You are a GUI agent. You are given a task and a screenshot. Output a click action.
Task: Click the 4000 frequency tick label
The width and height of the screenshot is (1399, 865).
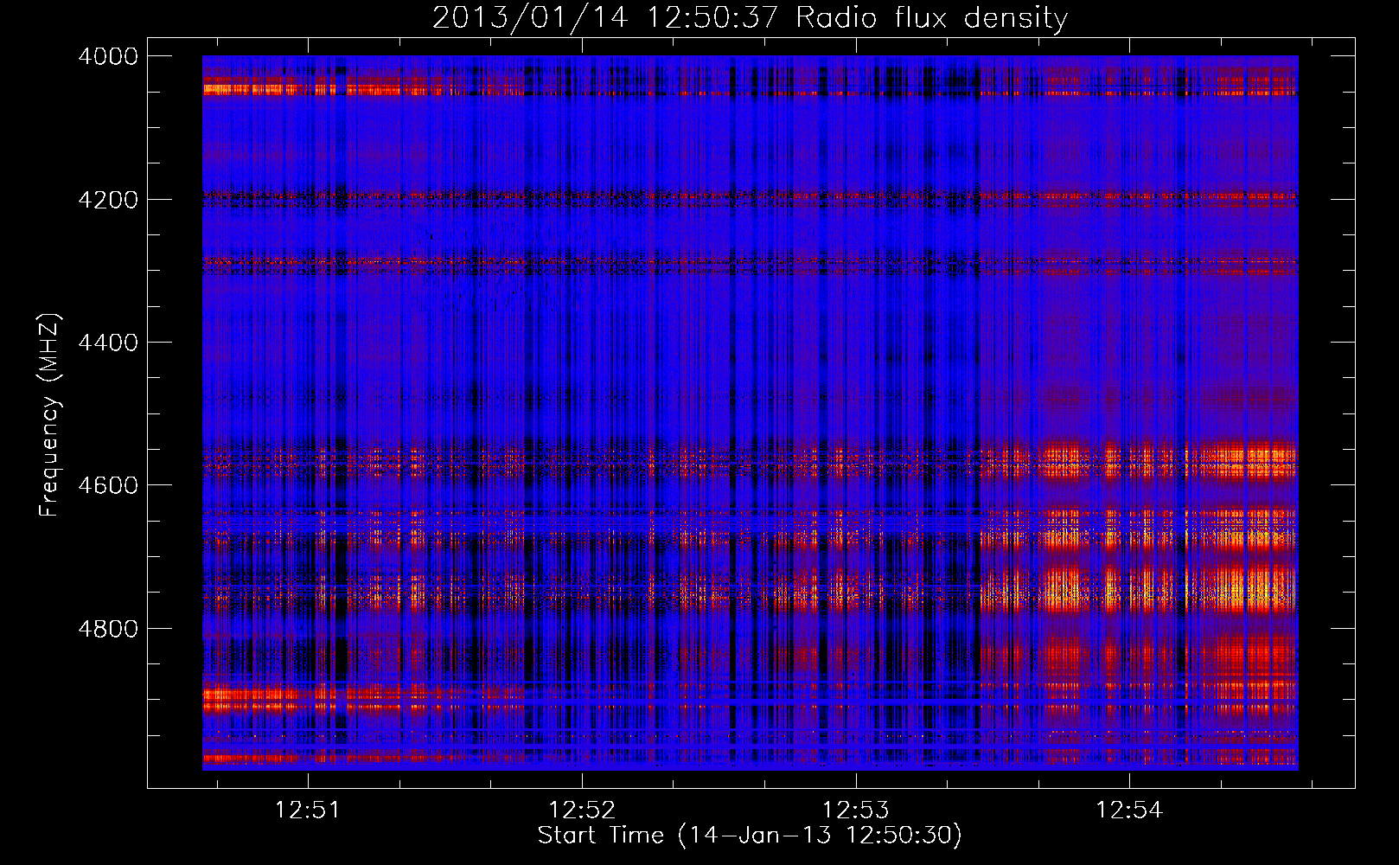(x=107, y=56)
